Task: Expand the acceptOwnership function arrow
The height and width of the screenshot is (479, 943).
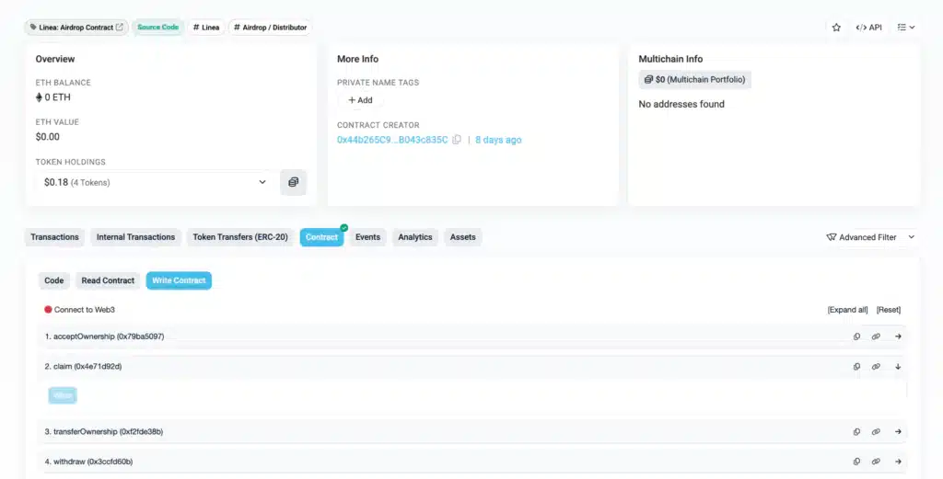Action: coord(898,336)
